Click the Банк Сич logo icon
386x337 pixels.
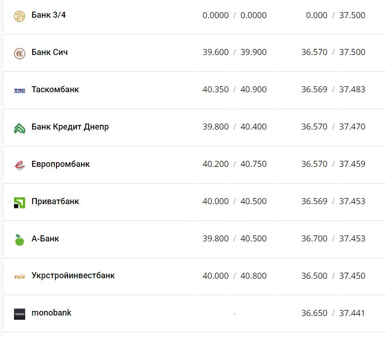pyautogui.click(x=19, y=53)
